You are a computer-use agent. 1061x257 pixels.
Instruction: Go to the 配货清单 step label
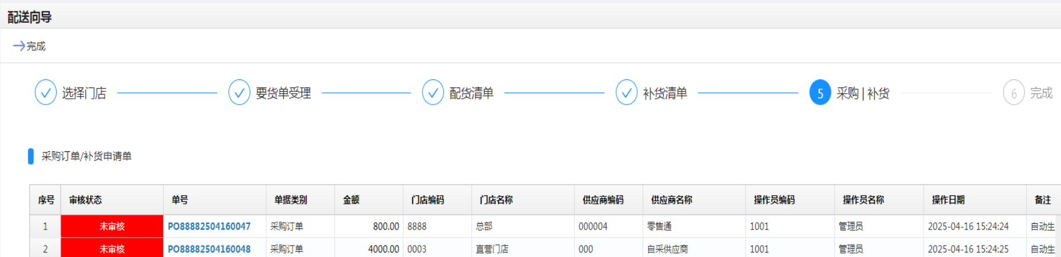click(471, 93)
